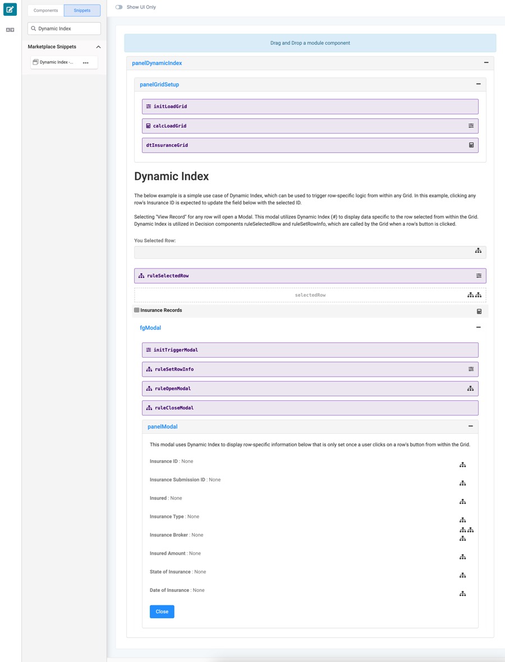Click the translation icon in left sidebar
Viewport: 505px width, 662px height.
pos(10,30)
